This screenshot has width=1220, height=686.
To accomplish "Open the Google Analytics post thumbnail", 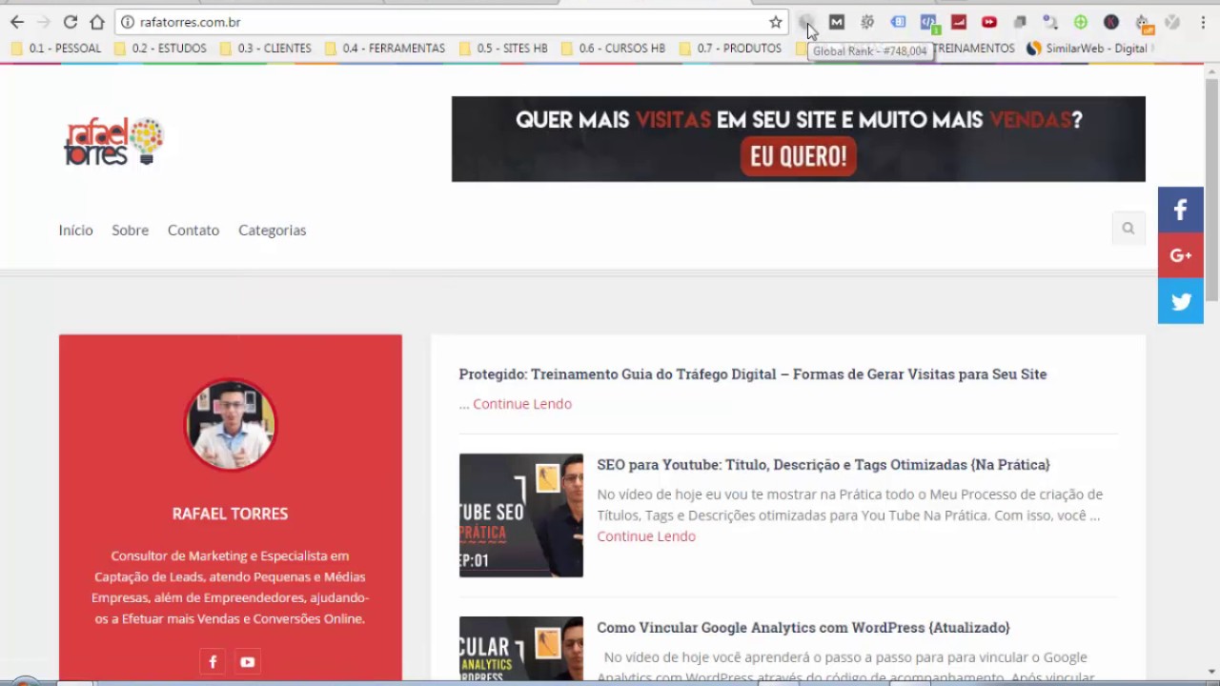I will [x=521, y=649].
